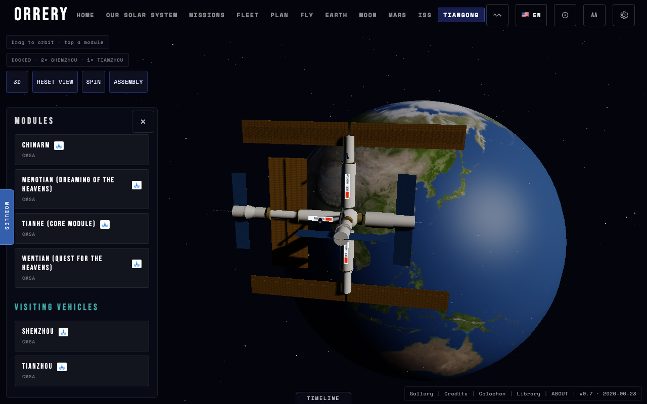This screenshot has height=404, width=647.
Task: Click the circled dot target icon
Action: (565, 15)
